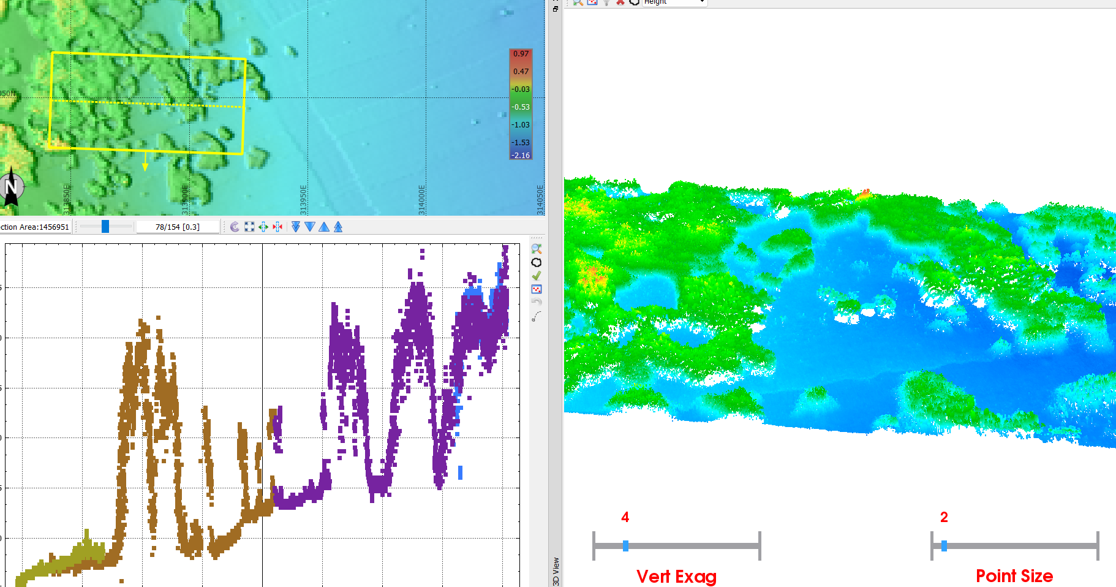Toggle the red points display icon
The image size is (1116, 587).
point(537,289)
